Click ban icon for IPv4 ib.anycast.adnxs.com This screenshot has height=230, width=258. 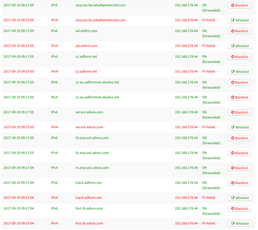point(233,153)
